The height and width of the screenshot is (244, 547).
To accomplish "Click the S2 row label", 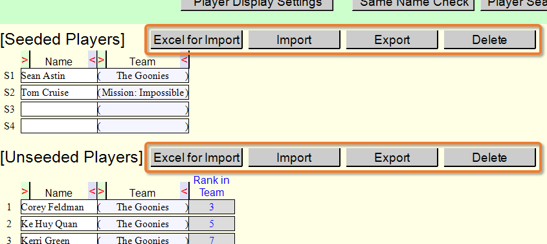I will coord(10,93).
